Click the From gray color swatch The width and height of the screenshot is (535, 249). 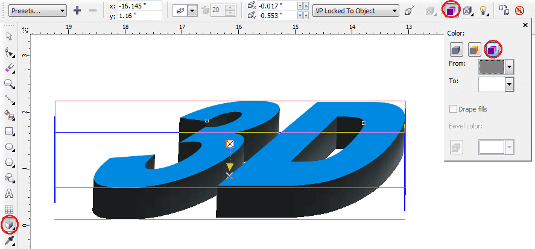(x=492, y=67)
